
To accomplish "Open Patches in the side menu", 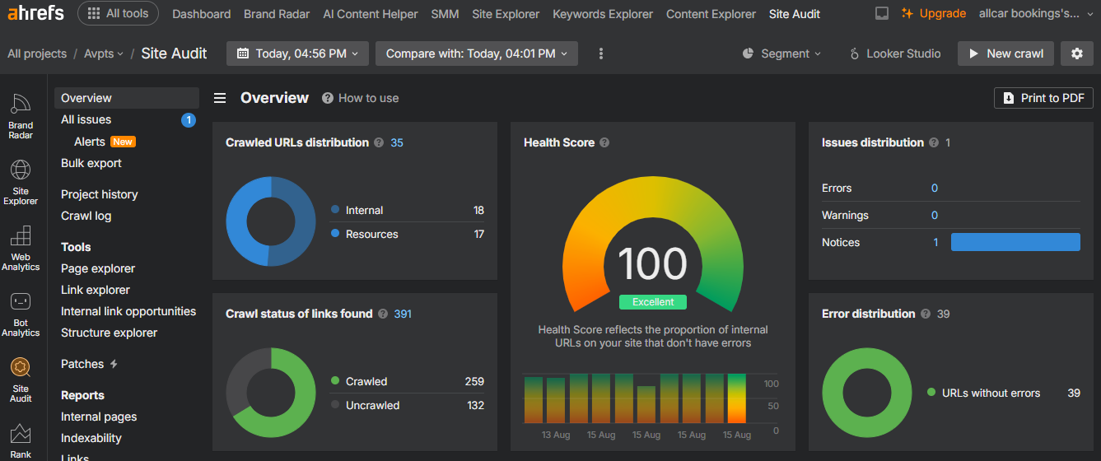I will [89, 364].
